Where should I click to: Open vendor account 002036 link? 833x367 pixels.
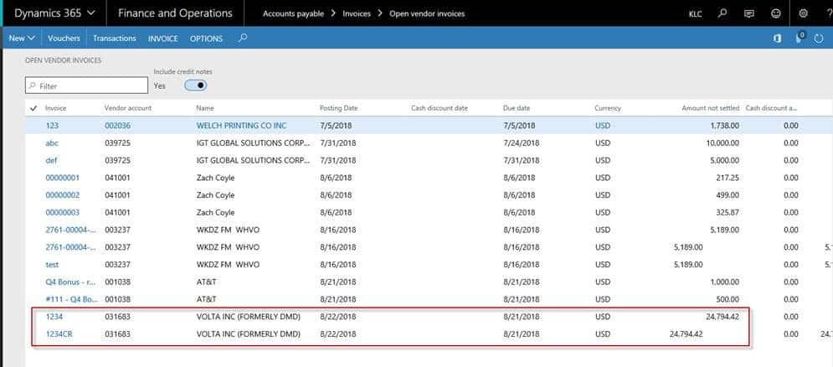(117, 126)
